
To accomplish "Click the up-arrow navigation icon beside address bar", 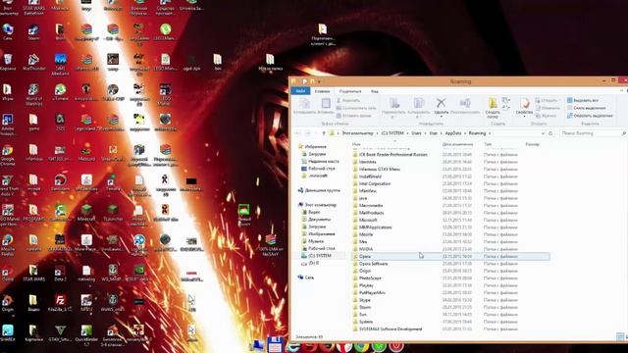I will [x=324, y=133].
